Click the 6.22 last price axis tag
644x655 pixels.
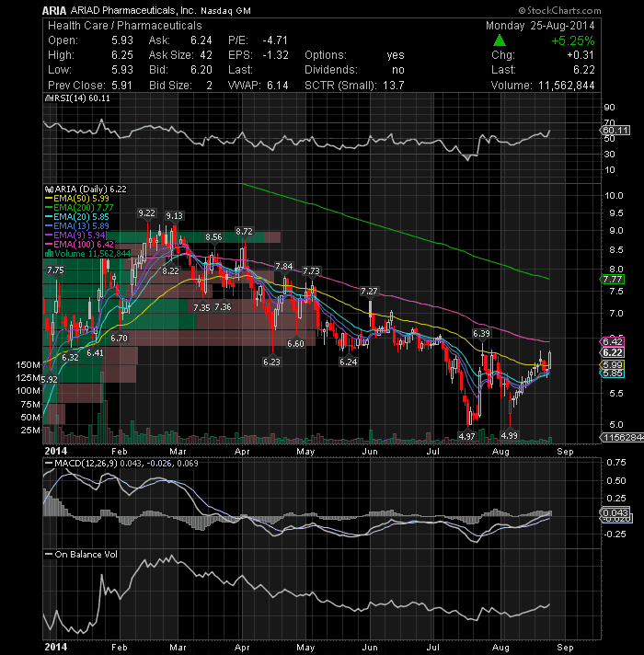point(612,352)
